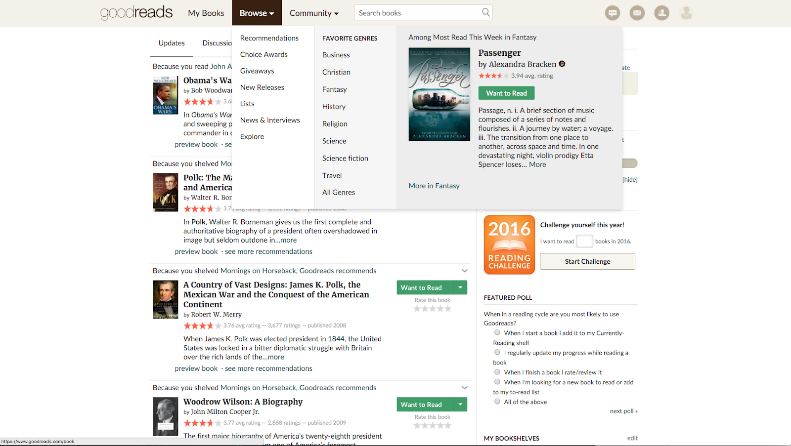Browse the Business genre
Viewport: 791px width, 446px height.
point(336,55)
